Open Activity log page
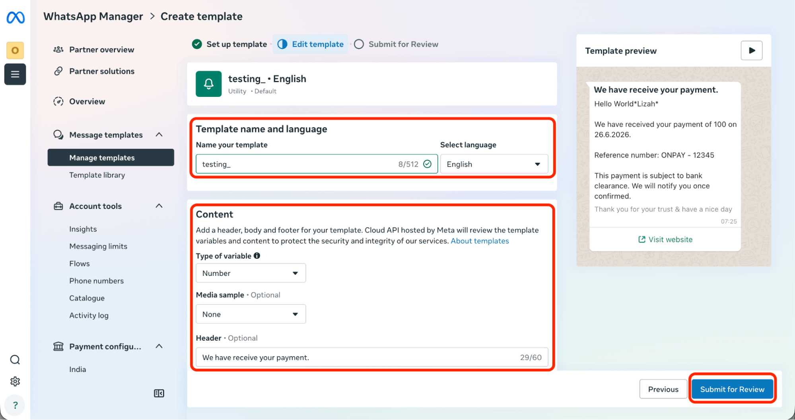 pos(89,315)
